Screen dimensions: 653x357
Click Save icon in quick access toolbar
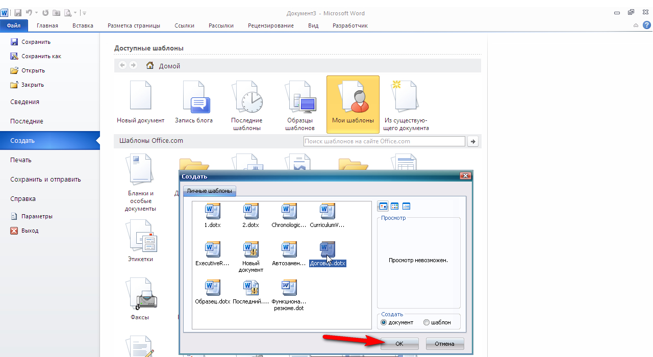point(18,12)
